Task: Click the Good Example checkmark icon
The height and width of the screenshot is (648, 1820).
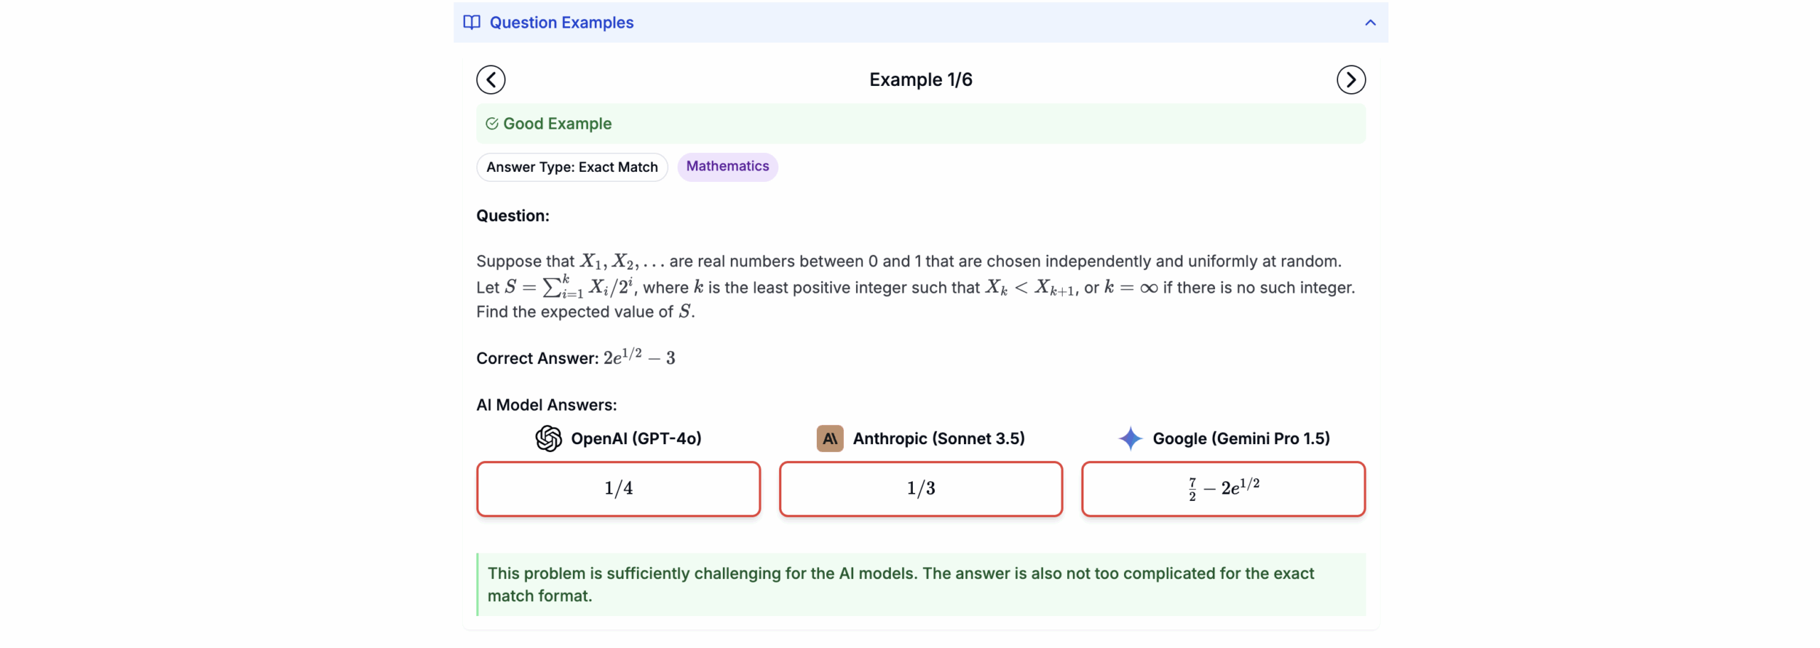Action: (x=491, y=124)
